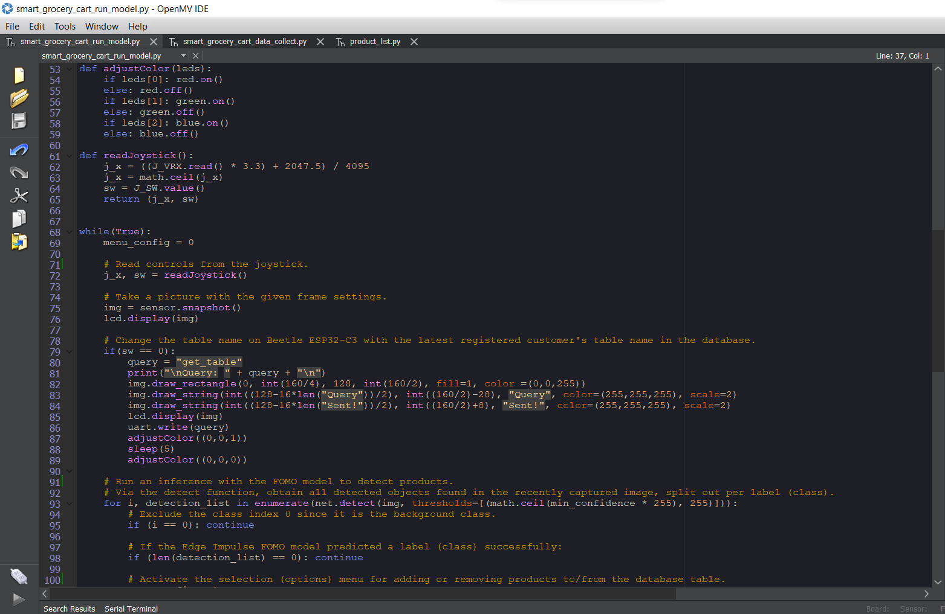
Task: Save the current script
Action: pos(19,121)
